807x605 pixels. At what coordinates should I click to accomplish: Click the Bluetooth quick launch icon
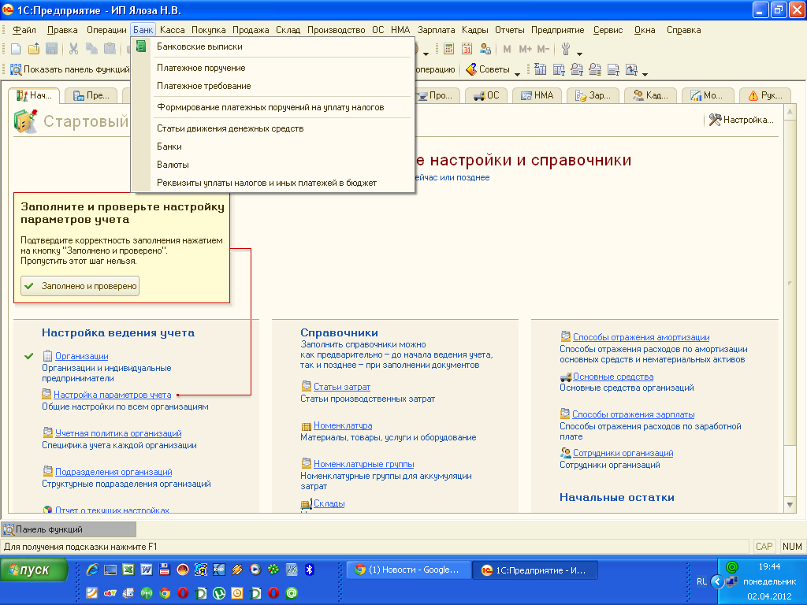[309, 570]
